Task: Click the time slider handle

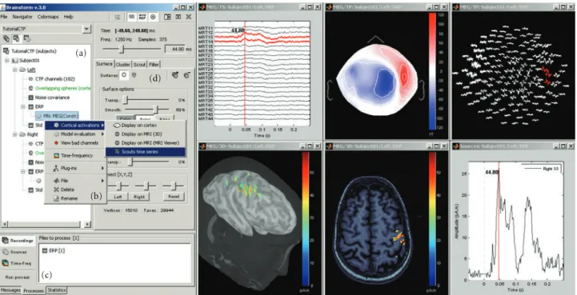Action: tap(122, 49)
